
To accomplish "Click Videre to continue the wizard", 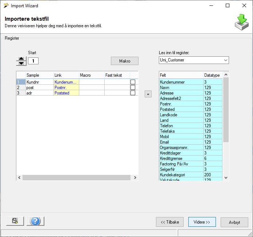I will tap(202, 222).
